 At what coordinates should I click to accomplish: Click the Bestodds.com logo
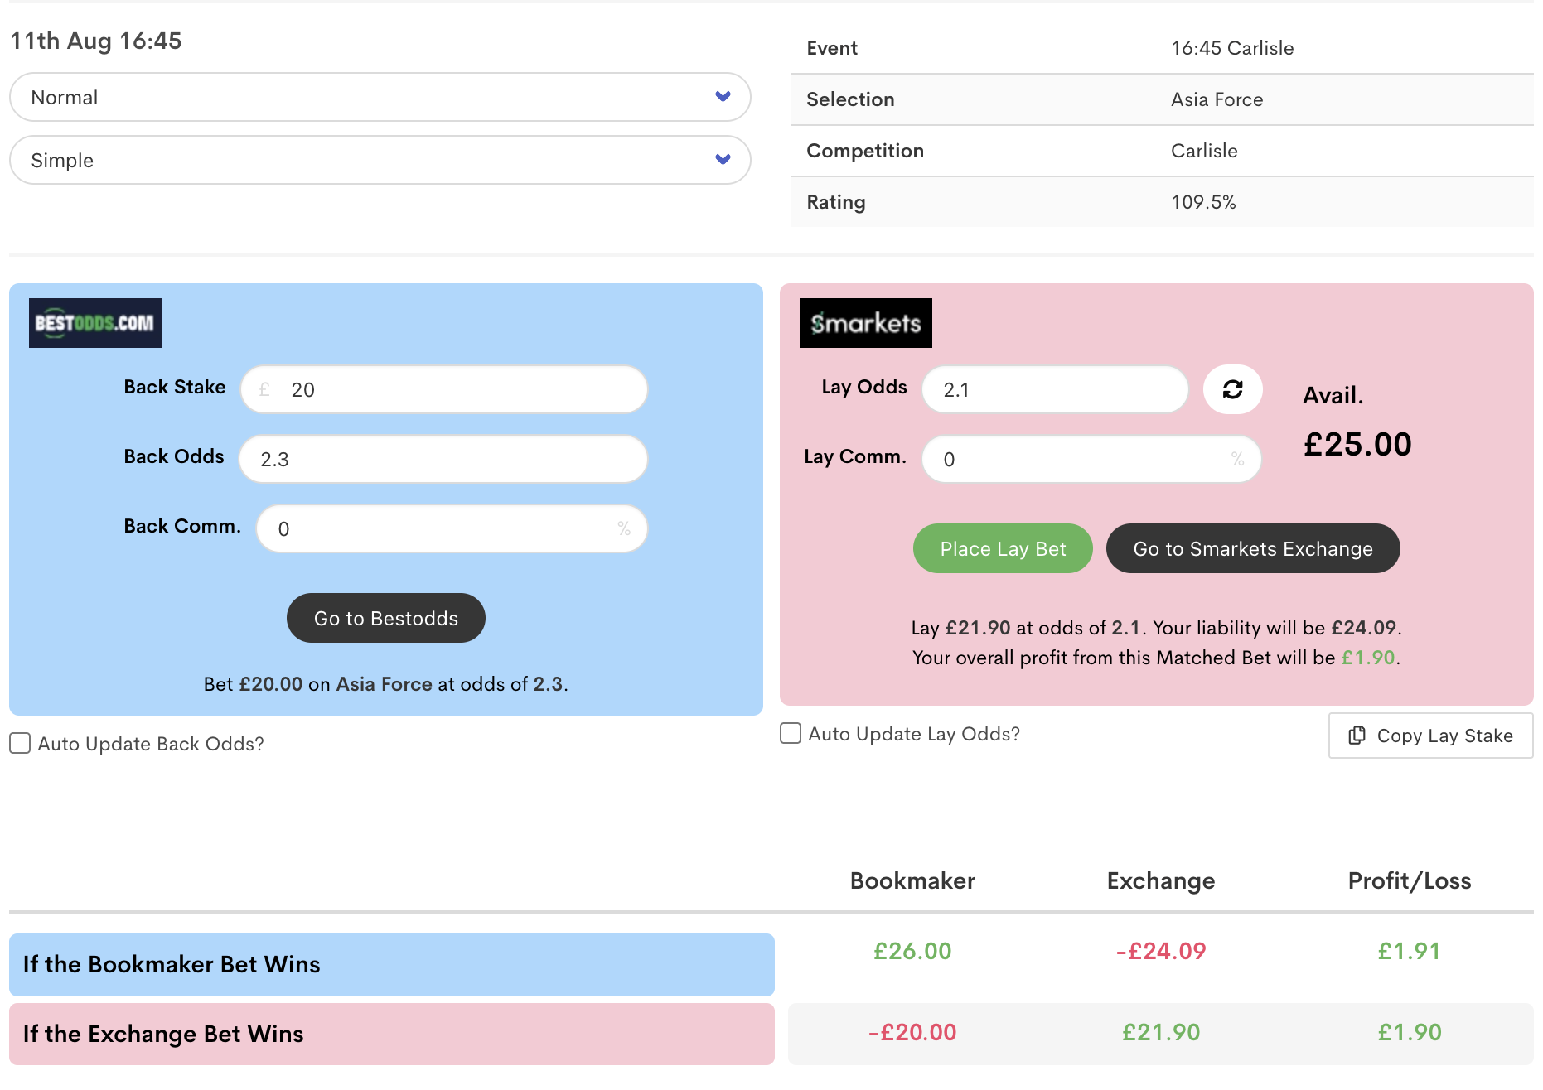[95, 323]
